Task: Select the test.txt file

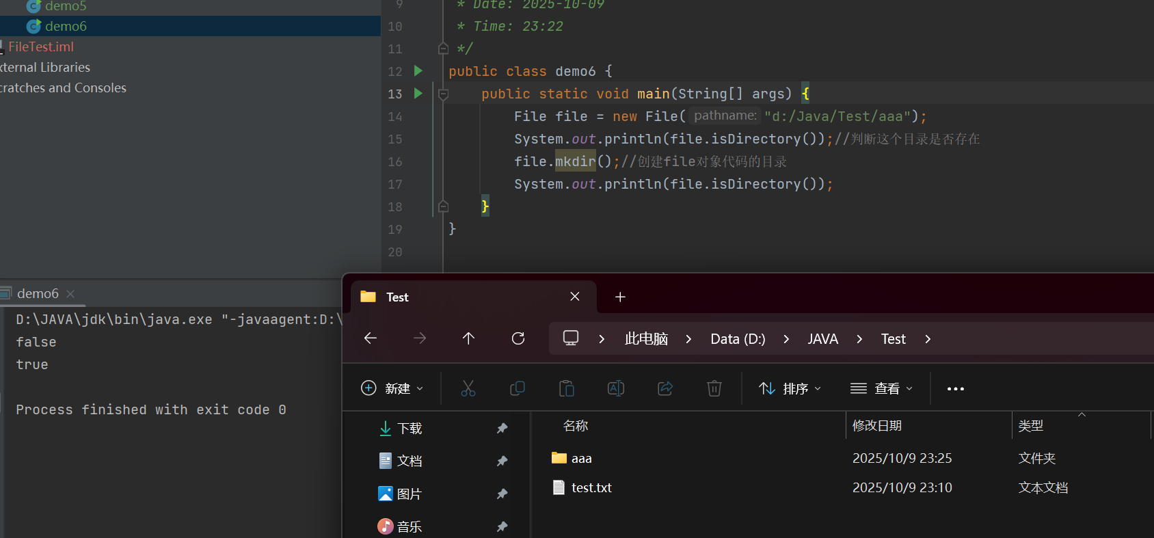Action: pyautogui.click(x=591, y=487)
